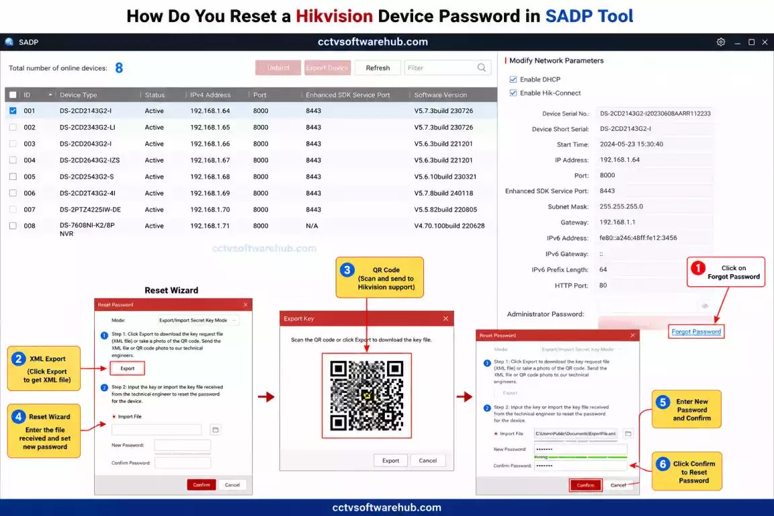Select row DS-2PTZ4225IW-DE
Image resolution: width=774 pixels, height=516 pixels.
click(251, 210)
